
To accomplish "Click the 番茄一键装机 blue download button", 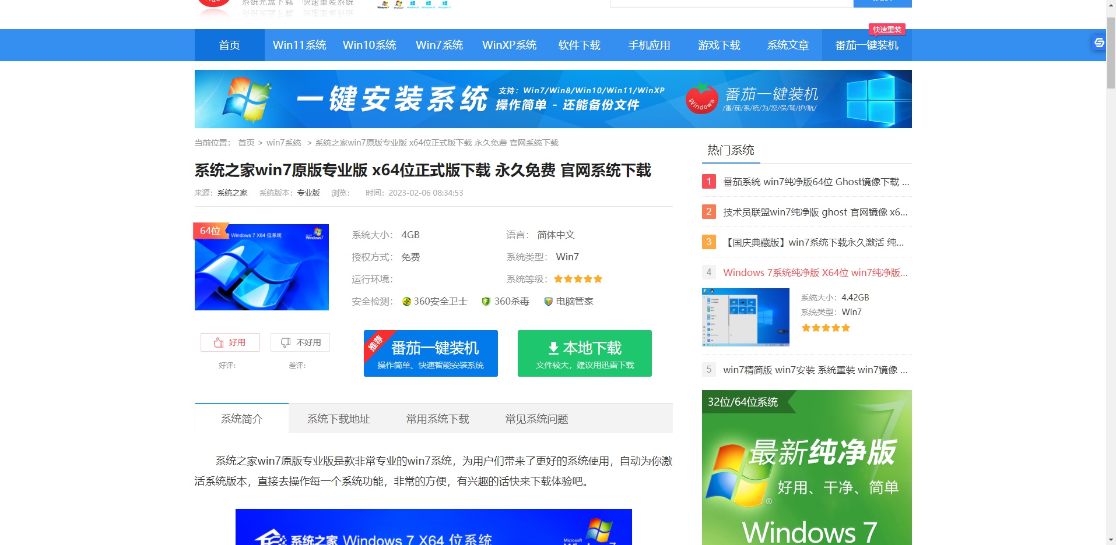I will pyautogui.click(x=431, y=353).
